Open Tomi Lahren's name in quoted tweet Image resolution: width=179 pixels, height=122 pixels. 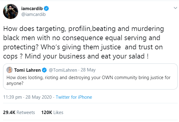coord(27,70)
